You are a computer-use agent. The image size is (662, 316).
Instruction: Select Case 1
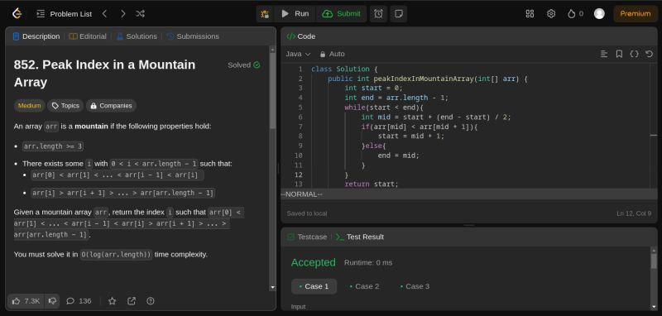tap(314, 286)
